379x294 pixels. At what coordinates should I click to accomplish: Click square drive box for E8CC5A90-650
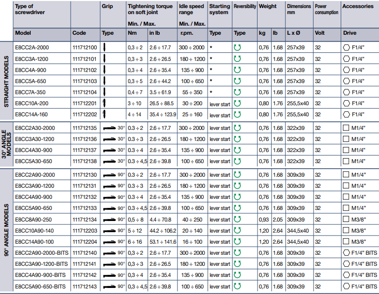346,208
